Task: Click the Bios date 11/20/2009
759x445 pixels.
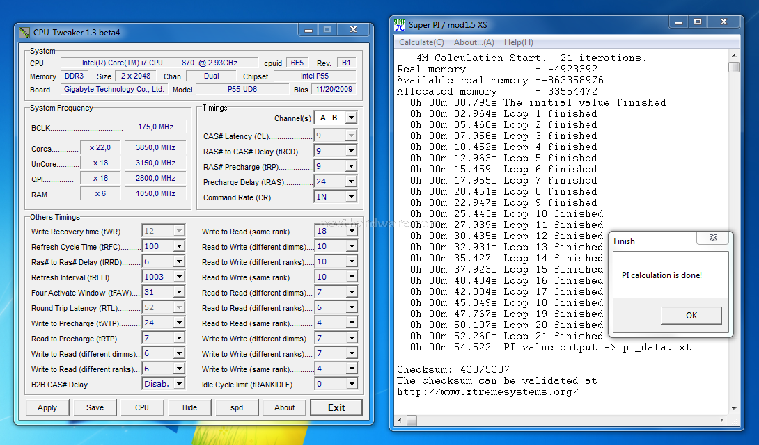Action: click(x=334, y=90)
